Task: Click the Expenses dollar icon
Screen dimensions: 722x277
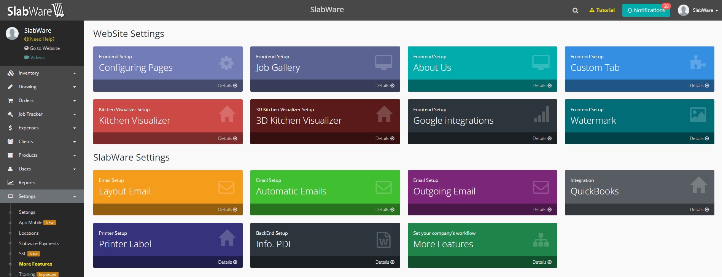Action: (10, 128)
